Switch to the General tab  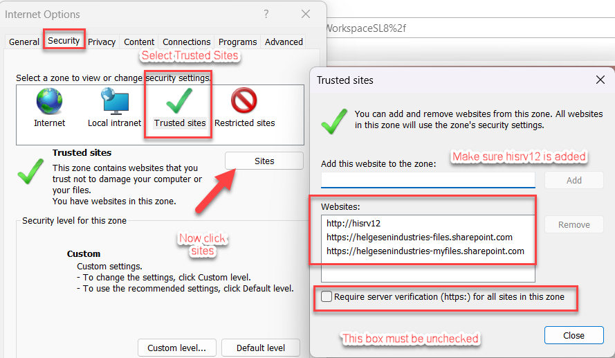(24, 42)
